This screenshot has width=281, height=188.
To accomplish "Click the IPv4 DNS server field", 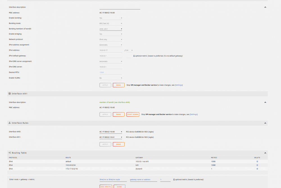I will tap(111, 67).
